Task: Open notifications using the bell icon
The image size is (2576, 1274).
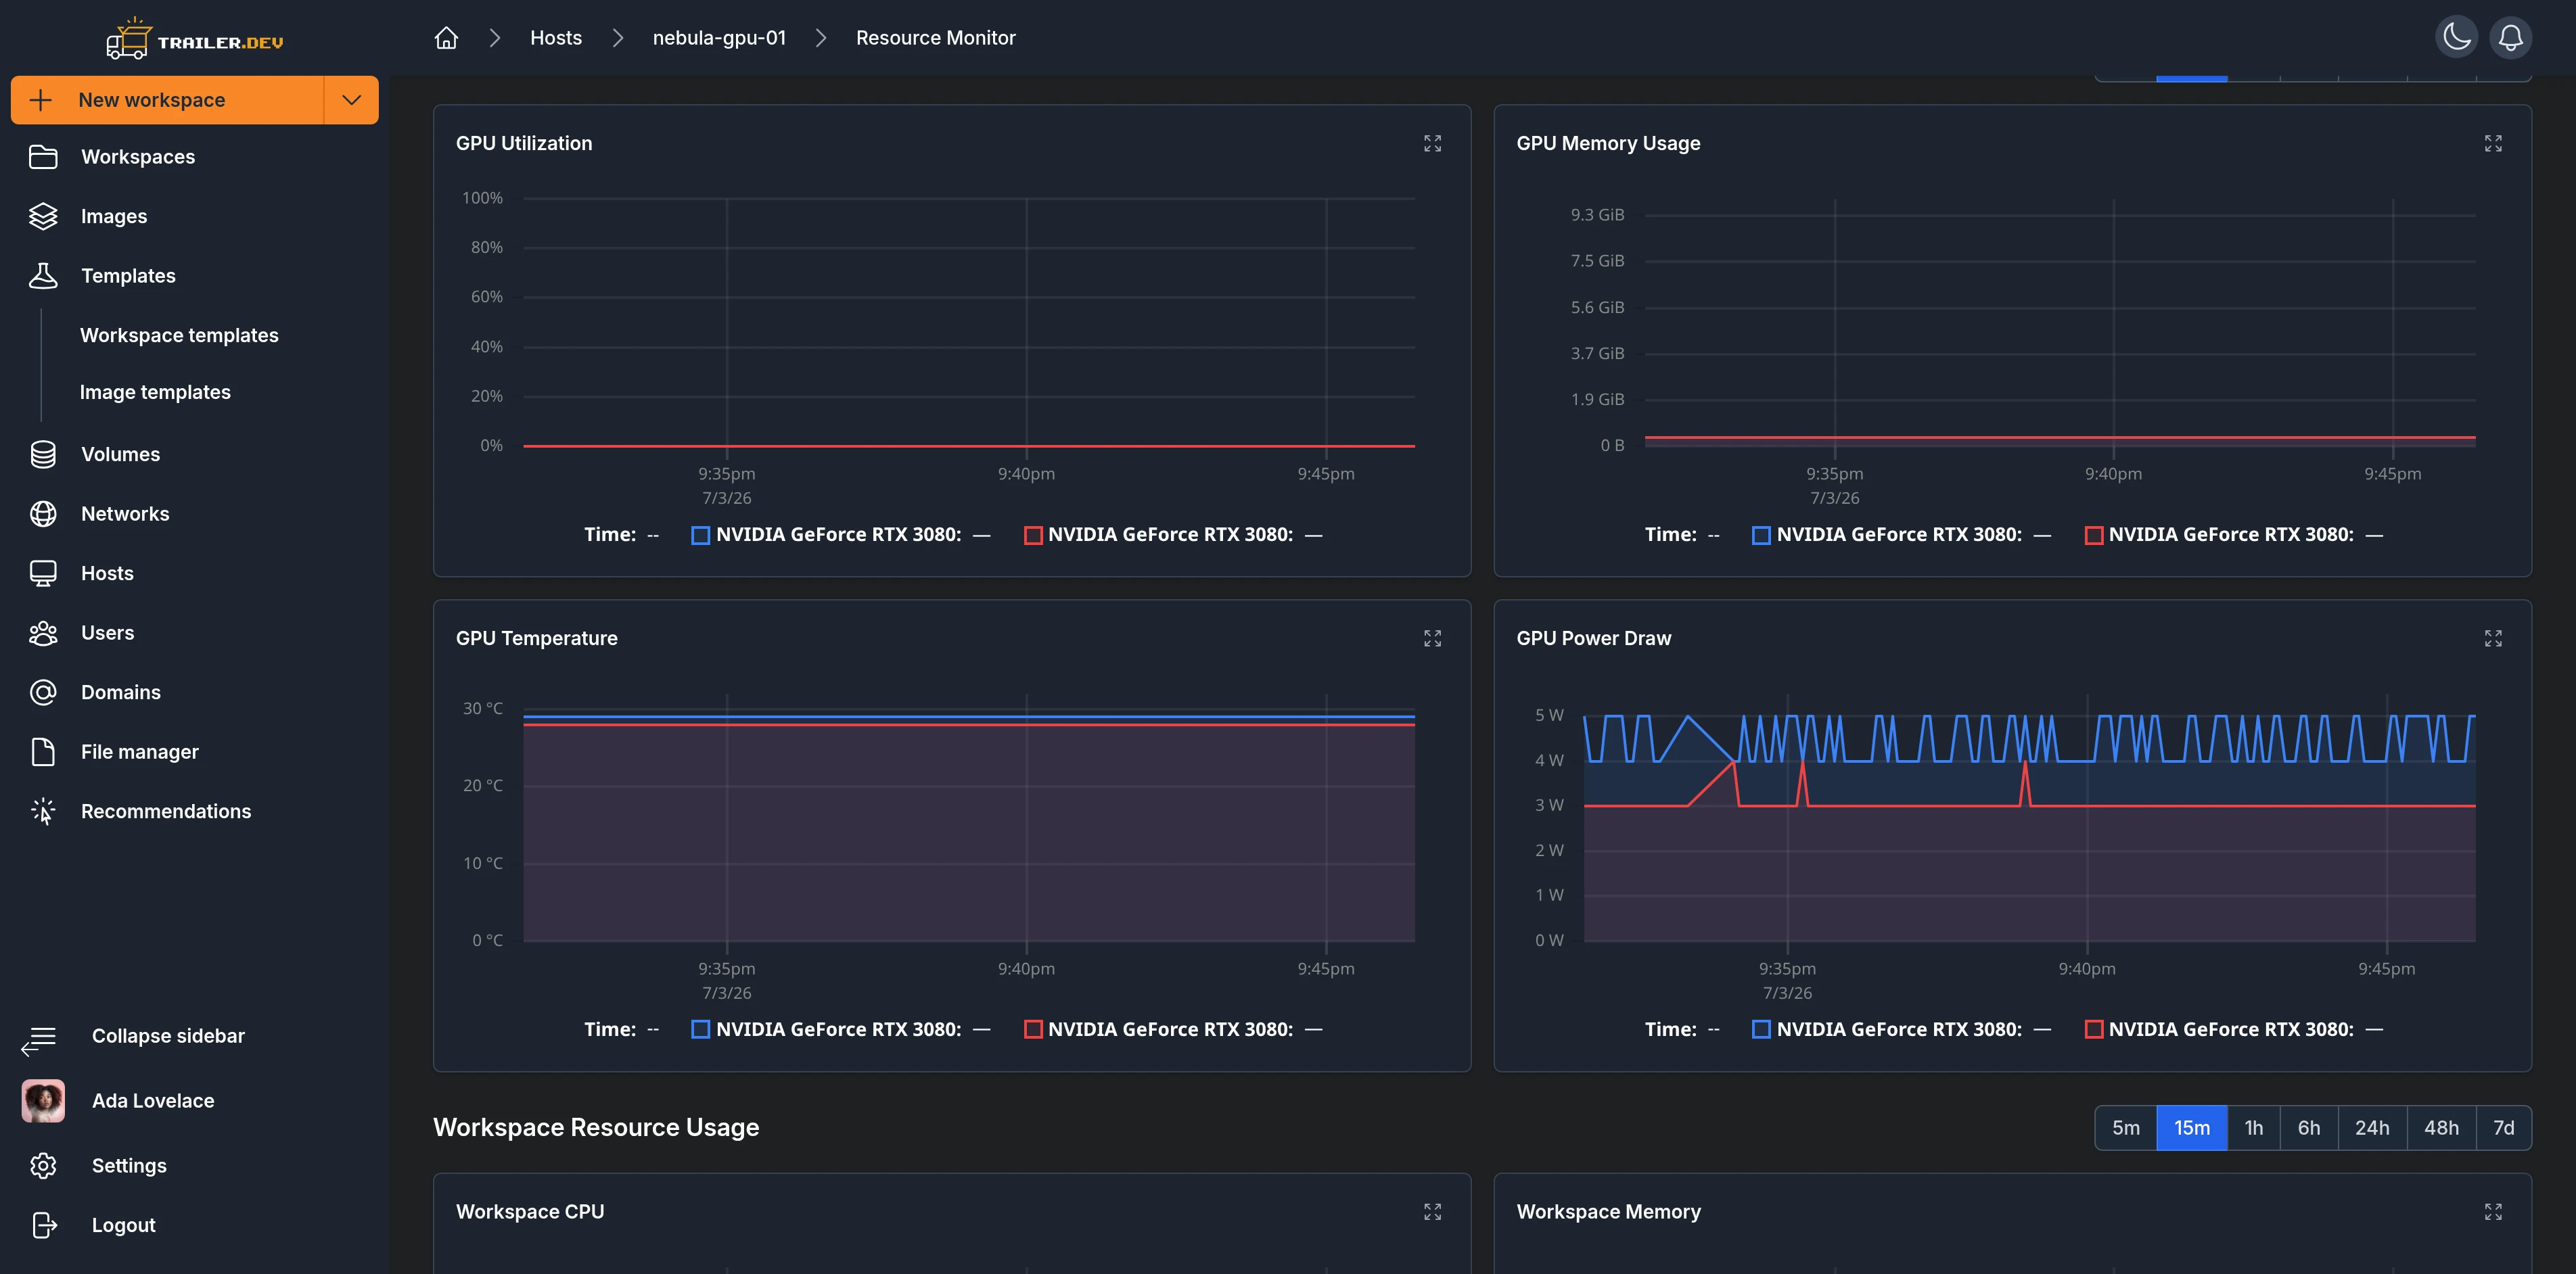Action: click(2510, 38)
